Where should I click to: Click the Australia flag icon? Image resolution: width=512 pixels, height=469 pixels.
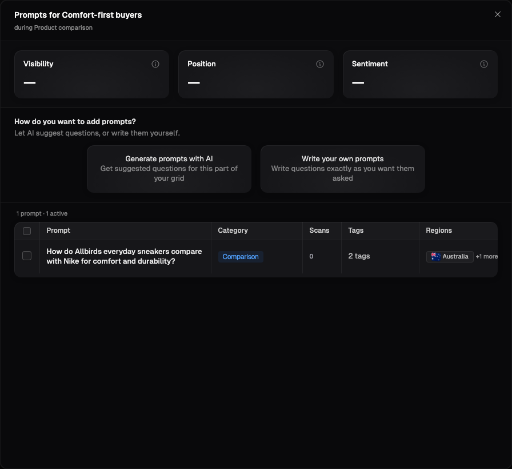(x=435, y=257)
